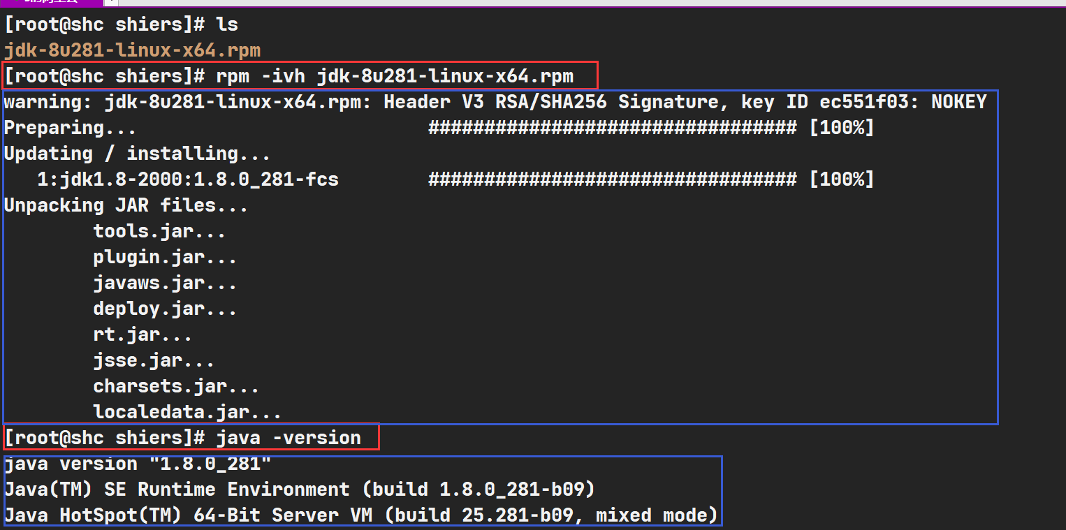1066x530 pixels.
Task: Select the purple session tab at top
Action: pyautogui.click(x=49, y=2)
